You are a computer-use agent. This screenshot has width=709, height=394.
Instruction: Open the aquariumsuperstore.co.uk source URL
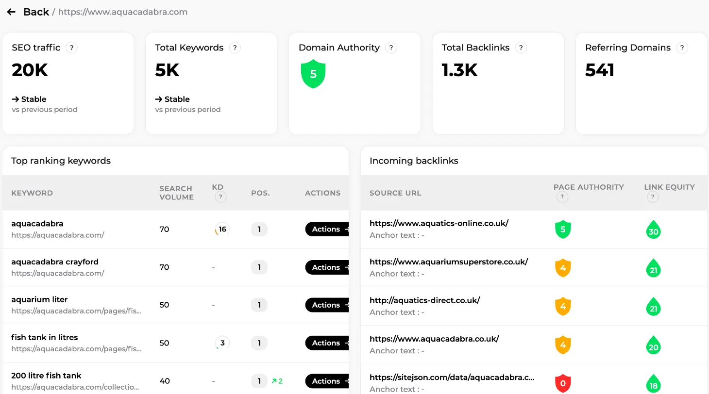449,262
